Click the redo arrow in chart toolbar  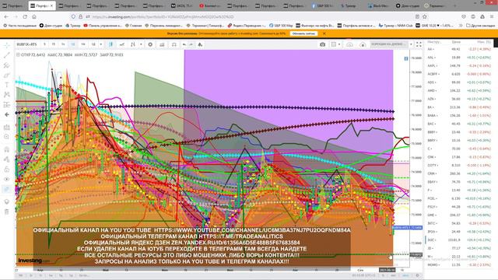191,44
